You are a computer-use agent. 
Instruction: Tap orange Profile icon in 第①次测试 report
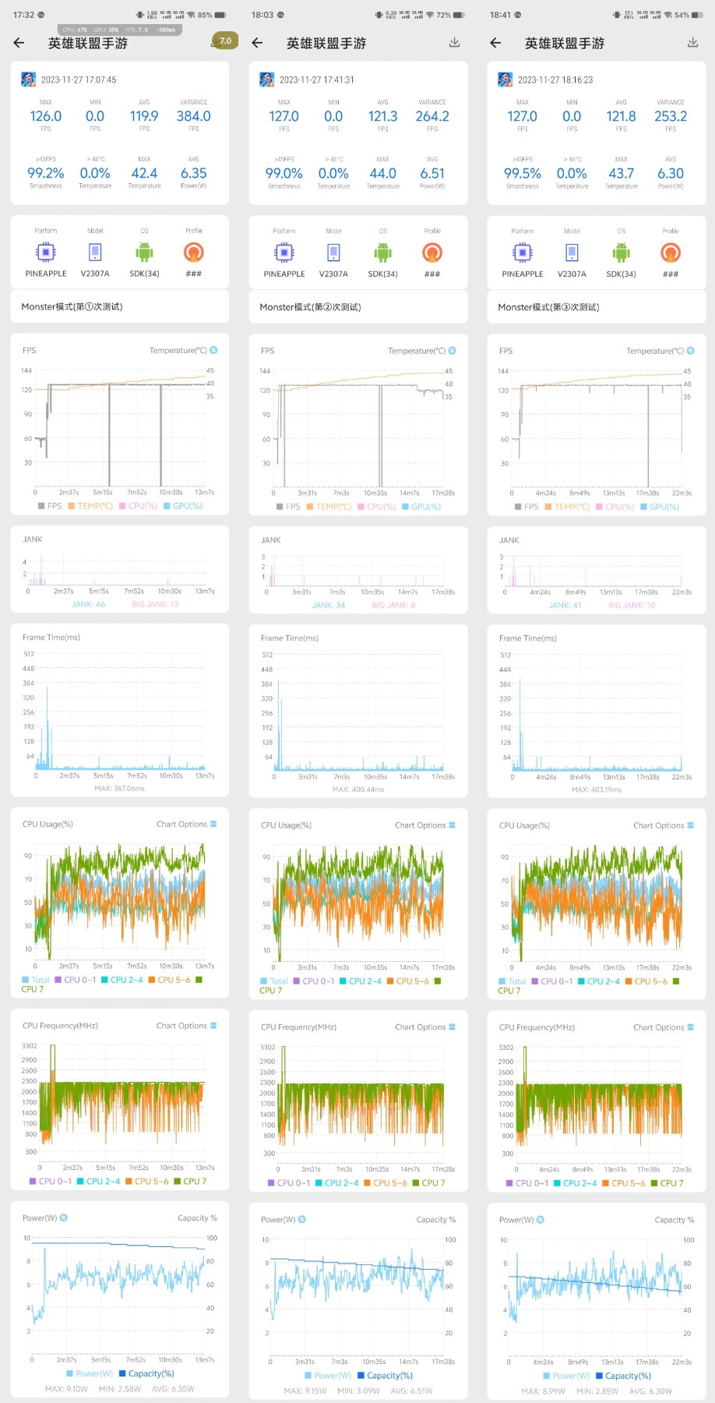[194, 253]
